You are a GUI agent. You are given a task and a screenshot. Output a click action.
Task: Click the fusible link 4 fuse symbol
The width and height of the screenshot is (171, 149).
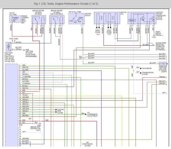point(12,19)
